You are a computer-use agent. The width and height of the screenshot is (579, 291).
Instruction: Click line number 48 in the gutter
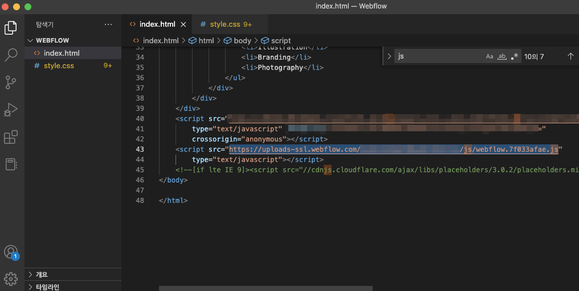(x=140, y=201)
